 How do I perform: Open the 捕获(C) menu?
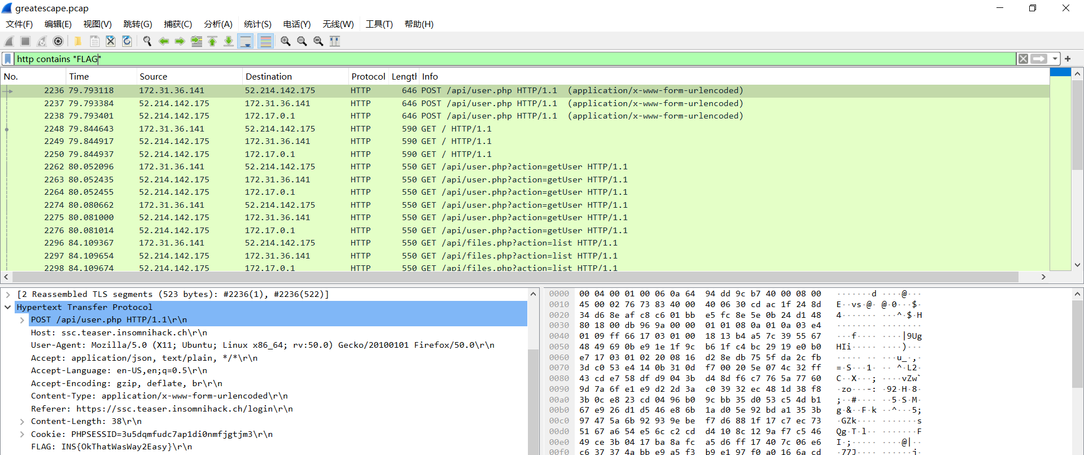tap(178, 24)
